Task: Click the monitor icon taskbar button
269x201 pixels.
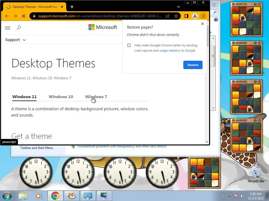Action: click(104, 196)
